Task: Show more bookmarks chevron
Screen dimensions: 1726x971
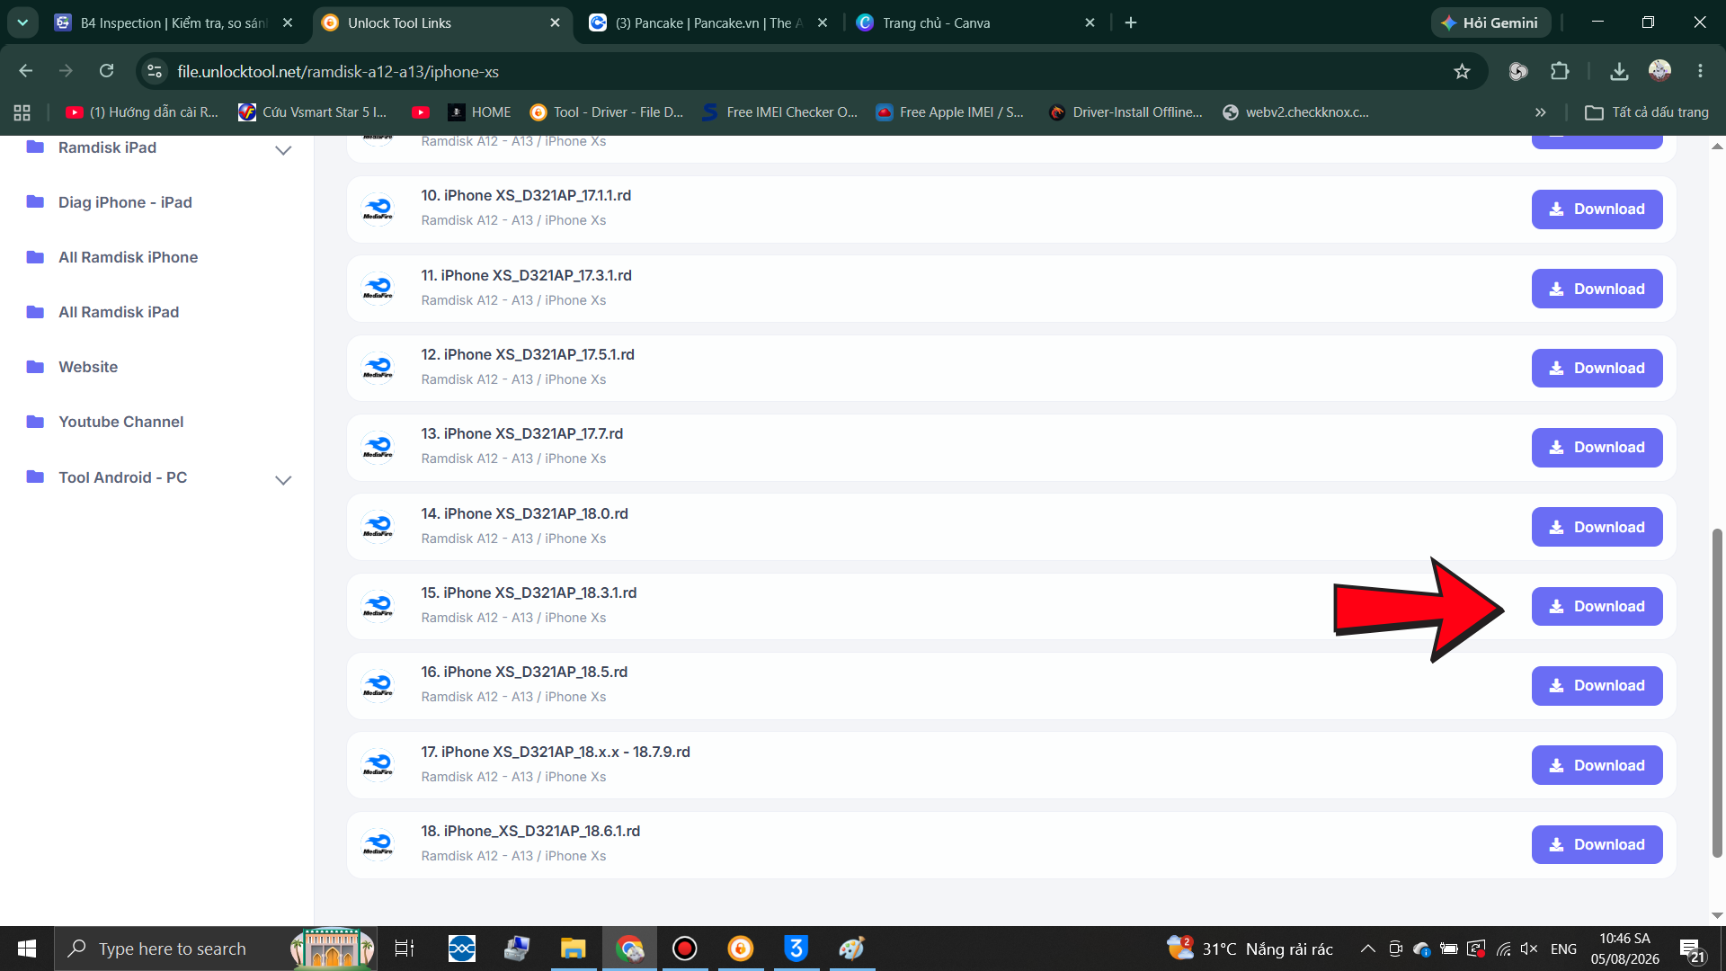Action: coord(1541,112)
